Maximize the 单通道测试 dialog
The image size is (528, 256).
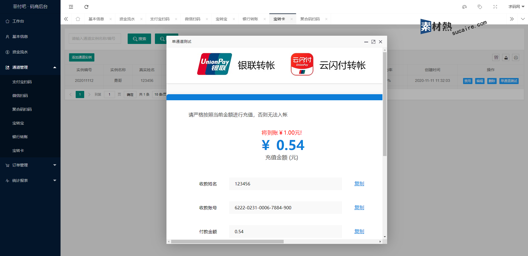(373, 42)
